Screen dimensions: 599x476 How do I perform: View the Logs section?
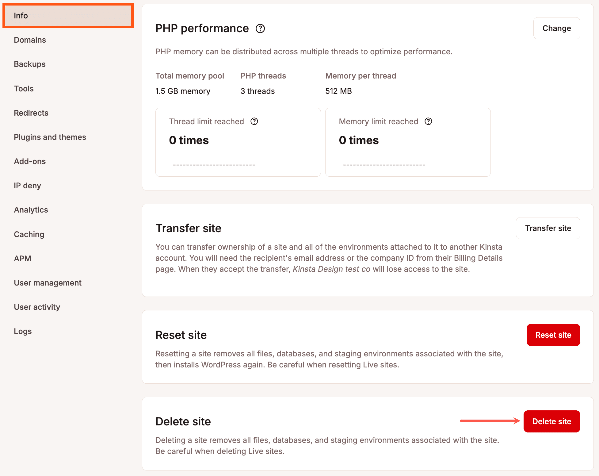[23, 331]
